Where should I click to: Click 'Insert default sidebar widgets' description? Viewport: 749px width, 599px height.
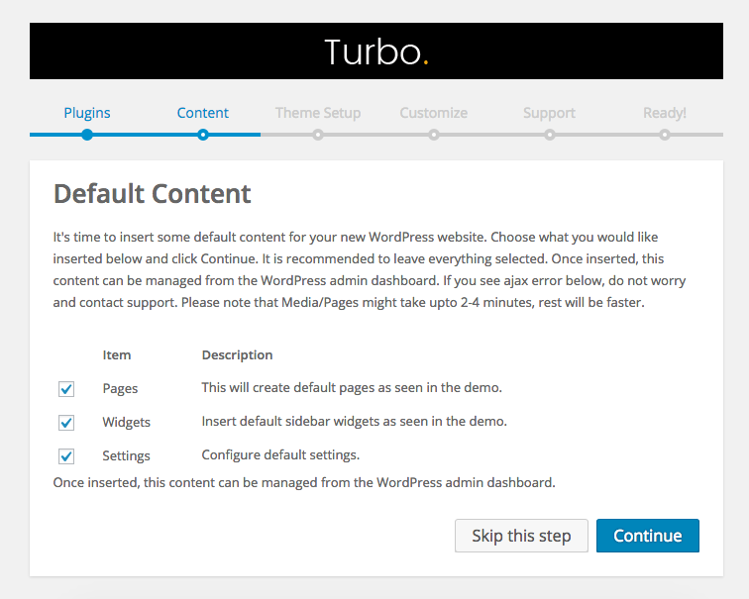click(354, 422)
